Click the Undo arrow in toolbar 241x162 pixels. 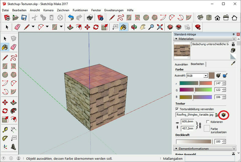71,18
